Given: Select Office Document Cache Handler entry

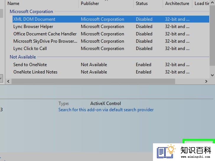Looking at the screenshot, I should pos(111,34).
